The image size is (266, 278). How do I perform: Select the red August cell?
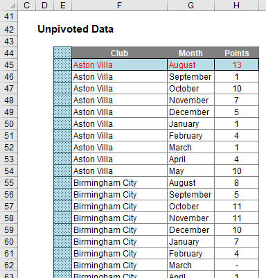[x=190, y=64]
